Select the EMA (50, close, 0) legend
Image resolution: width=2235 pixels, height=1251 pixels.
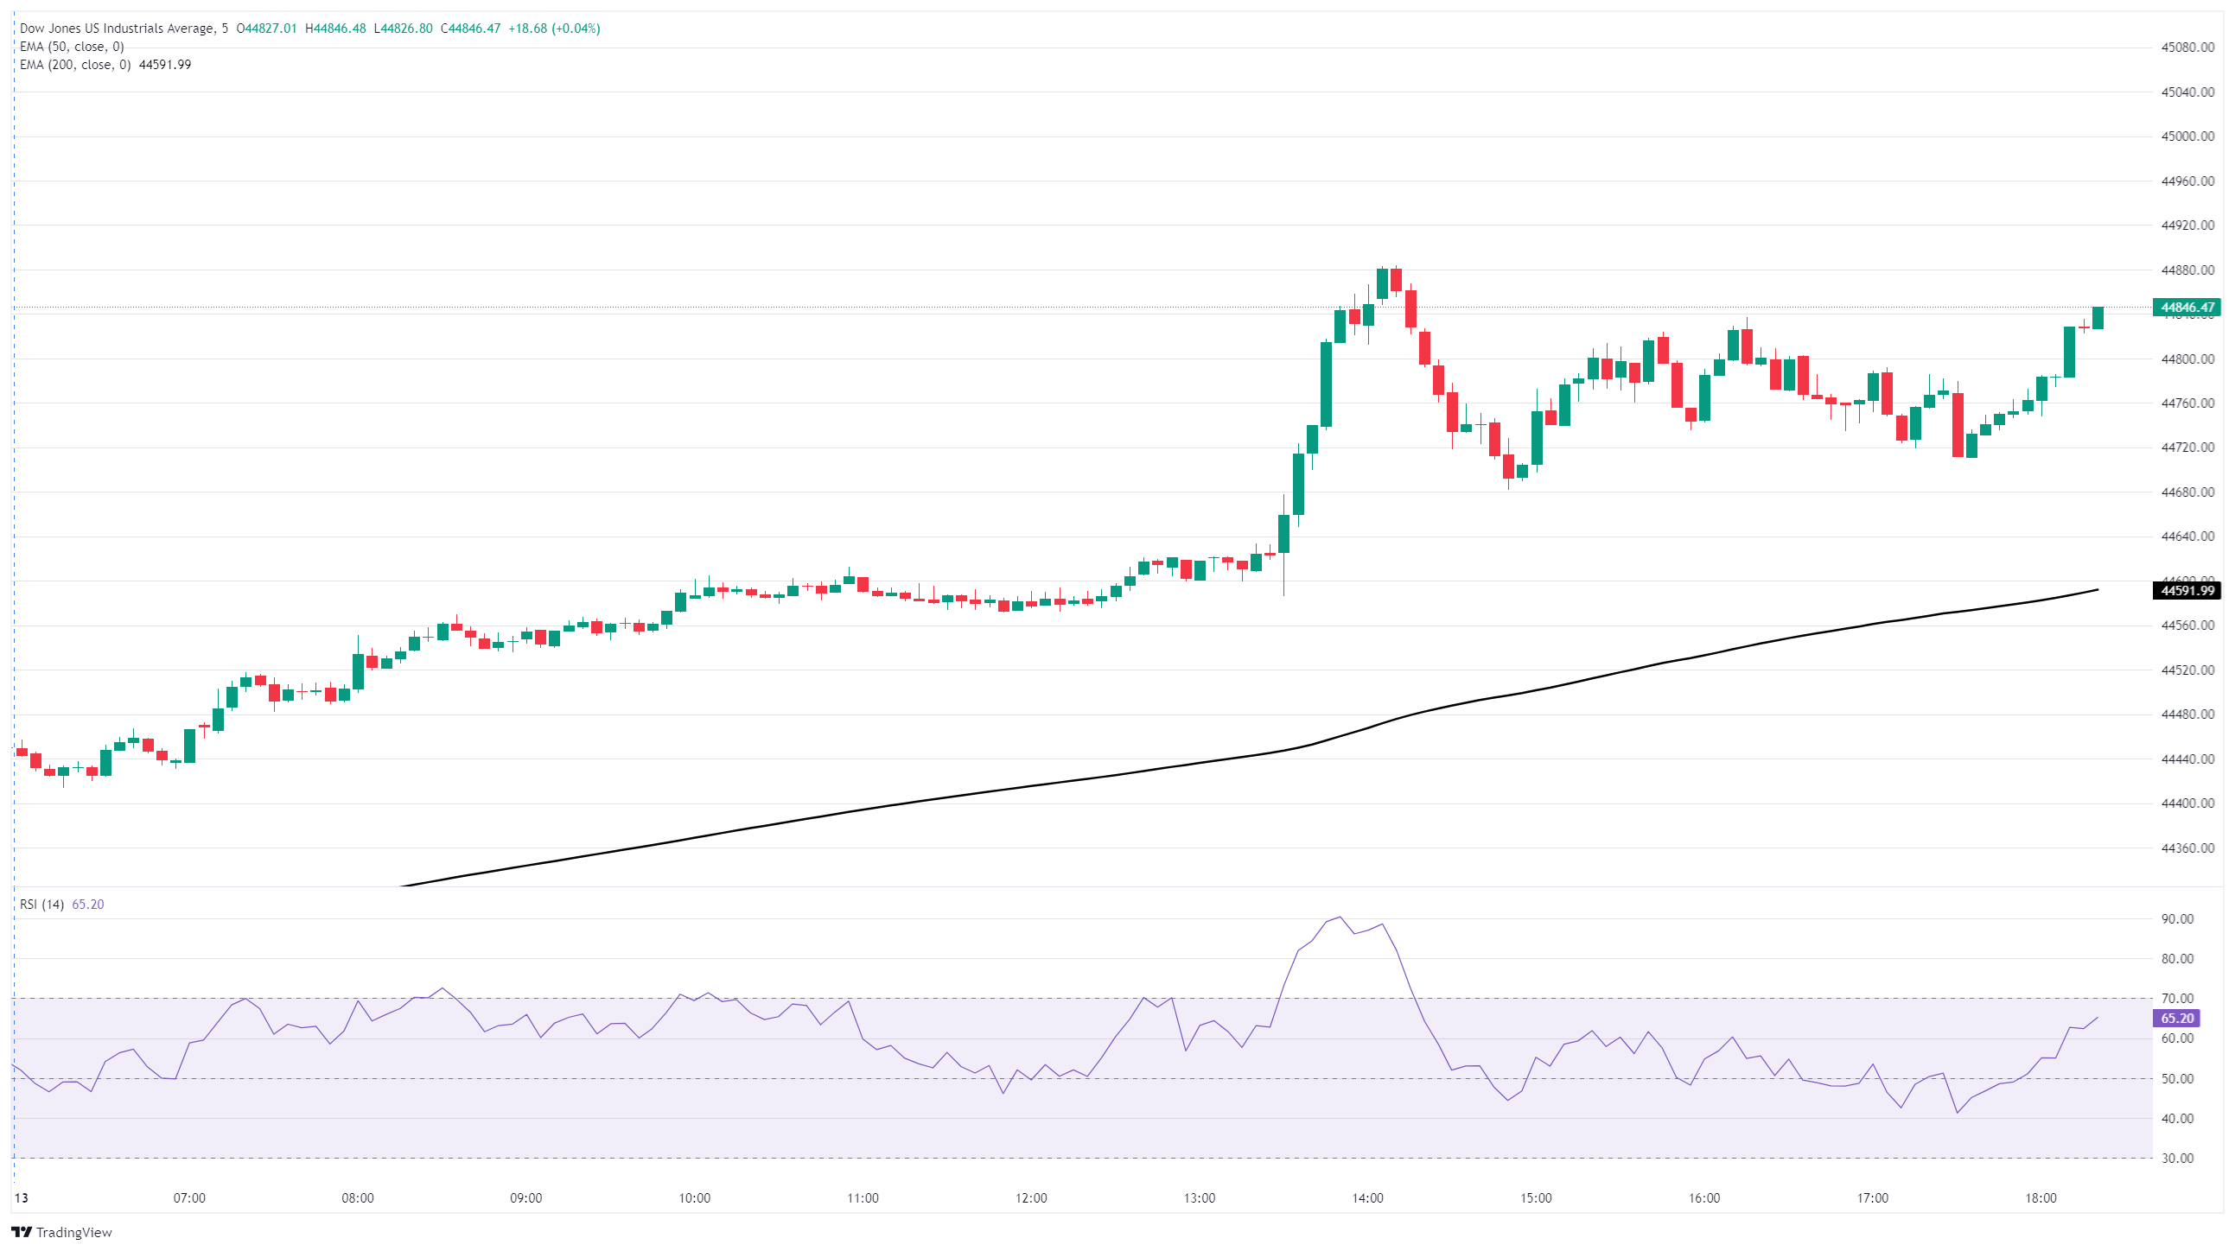[72, 47]
